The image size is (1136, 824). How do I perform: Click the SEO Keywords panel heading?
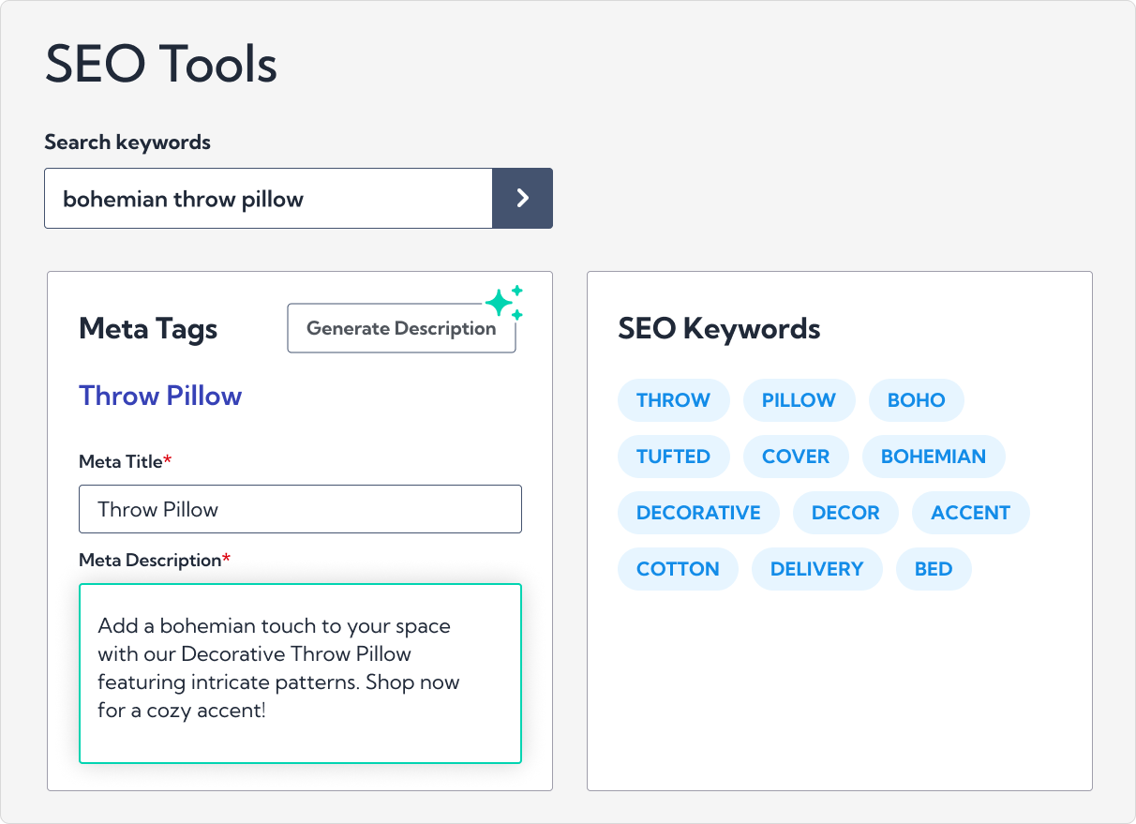tap(719, 329)
